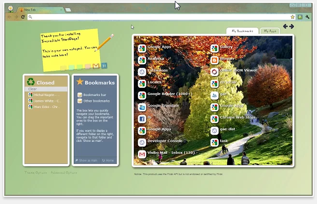
Task: Click the right arrow above the bookmarks pane
Action: [291, 26]
